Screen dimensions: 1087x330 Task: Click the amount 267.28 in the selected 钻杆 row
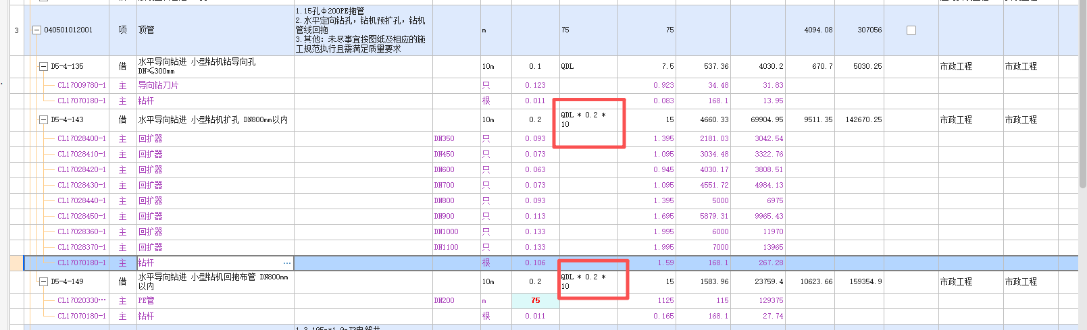[x=771, y=263]
